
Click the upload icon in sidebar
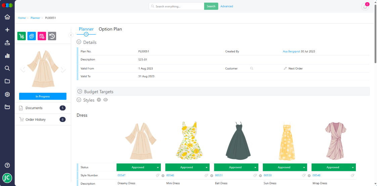(x=7, y=43)
